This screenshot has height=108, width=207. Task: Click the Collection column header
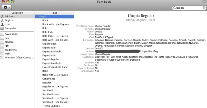[x=17, y=13]
